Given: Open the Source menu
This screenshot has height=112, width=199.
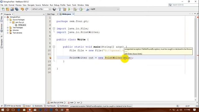Looking at the screenshot, I should [x=38, y=5].
